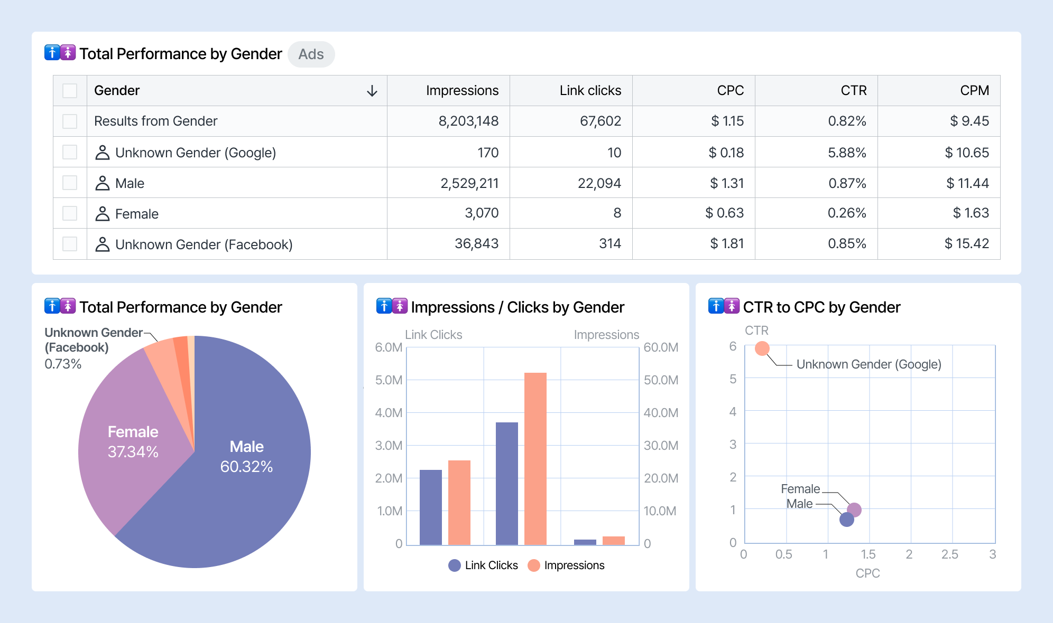
Task: Check the select-all checkbox in the table header
Action: click(69, 90)
